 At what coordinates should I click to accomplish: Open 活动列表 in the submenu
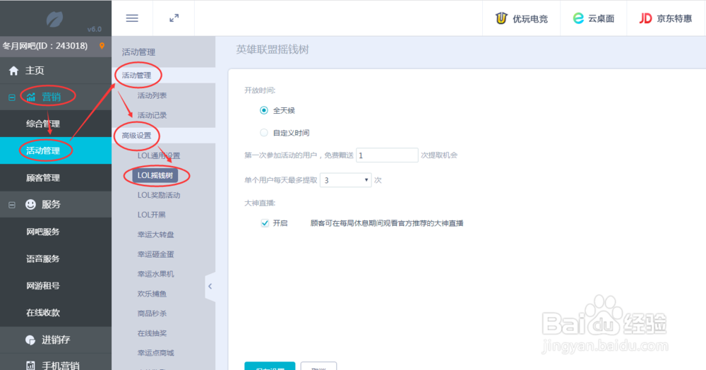[x=152, y=95]
